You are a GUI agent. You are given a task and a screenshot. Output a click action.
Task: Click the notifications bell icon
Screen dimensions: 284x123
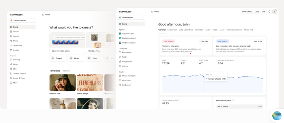coord(269,12)
